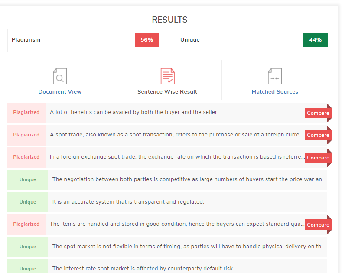Select the Unique label in results summary box
The image size is (345, 273).
[x=190, y=40]
